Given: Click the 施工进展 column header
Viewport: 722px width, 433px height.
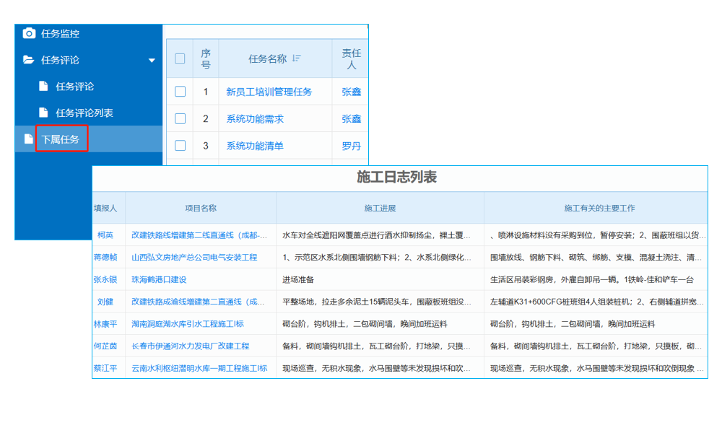Looking at the screenshot, I should (x=380, y=207).
